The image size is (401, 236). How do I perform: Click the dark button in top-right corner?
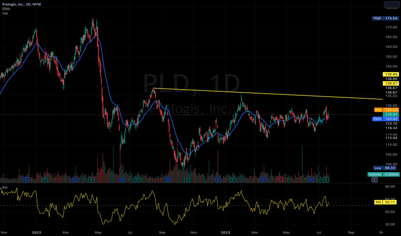391,4
